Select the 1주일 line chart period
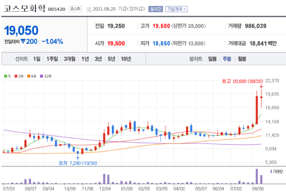 click(x=52, y=59)
